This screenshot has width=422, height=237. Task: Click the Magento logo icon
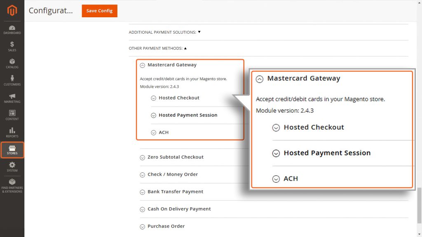(12, 10)
